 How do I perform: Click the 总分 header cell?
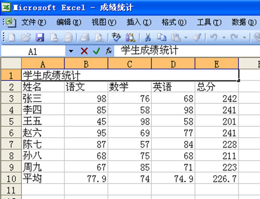[217, 87]
